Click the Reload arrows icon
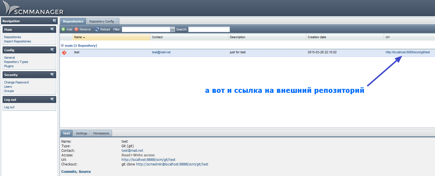The width and height of the screenshot is (435, 176). [97, 29]
